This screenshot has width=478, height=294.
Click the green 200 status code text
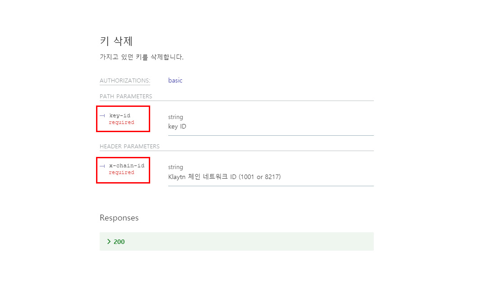119,242
